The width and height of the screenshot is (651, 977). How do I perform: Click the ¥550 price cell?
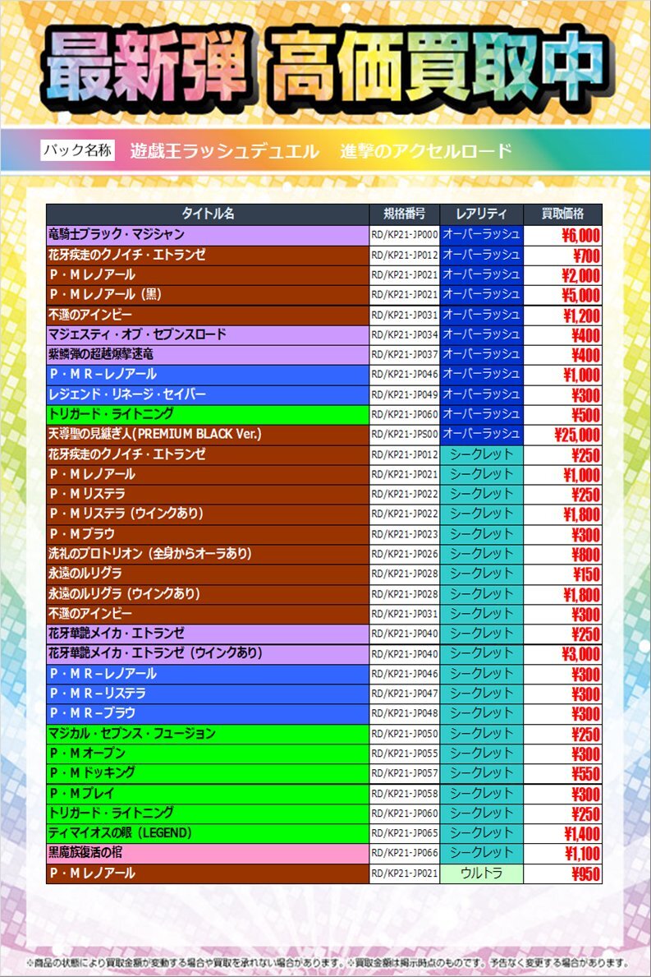[562, 773]
